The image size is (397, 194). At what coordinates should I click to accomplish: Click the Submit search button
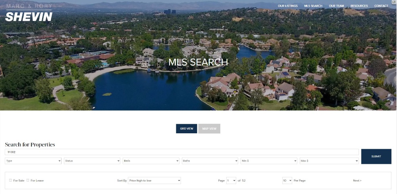pos(376,156)
